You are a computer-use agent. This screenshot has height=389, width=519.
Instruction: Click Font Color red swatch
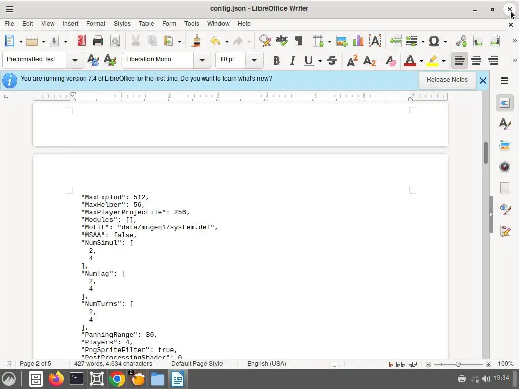click(x=410, y=61)
